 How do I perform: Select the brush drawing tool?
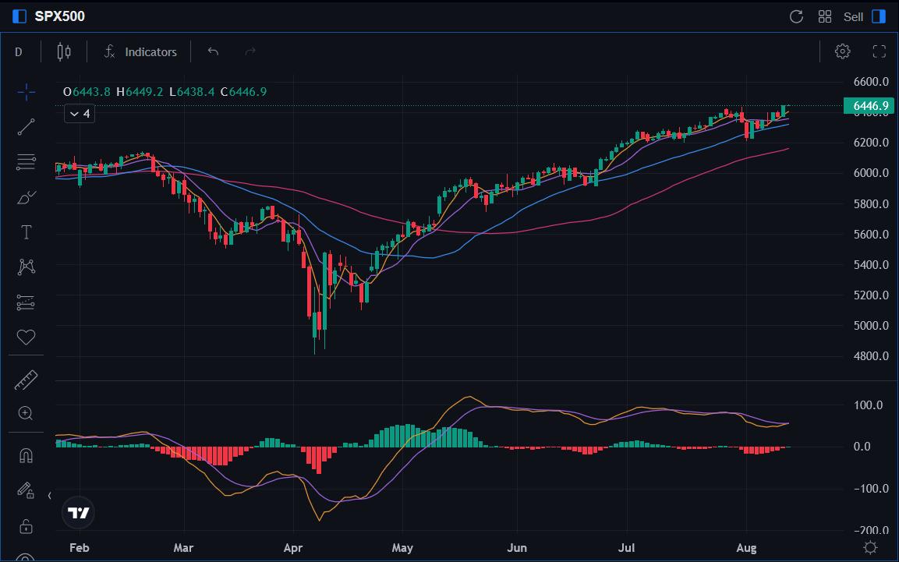coord(26,196)
